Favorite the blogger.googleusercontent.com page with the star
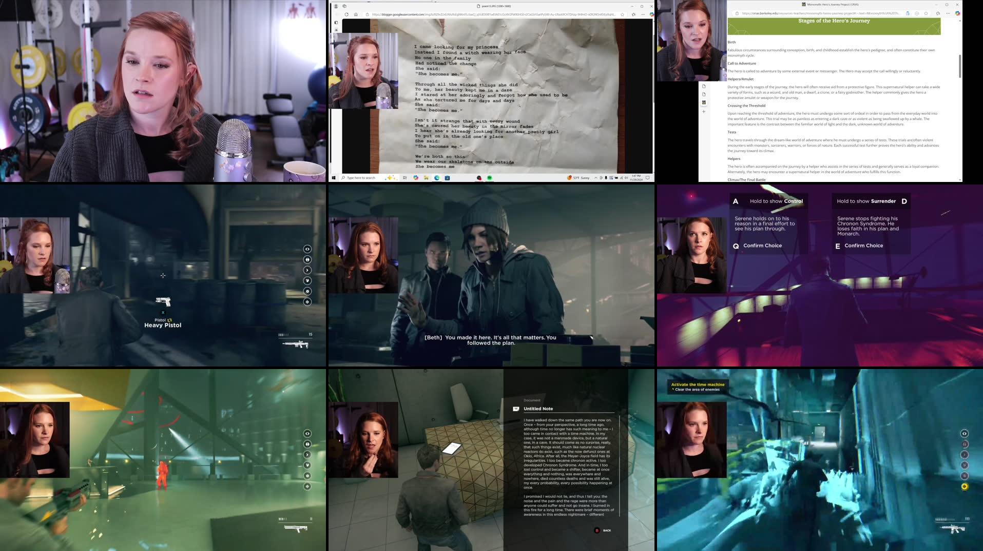The image size is (983, 551). [x=623, y=14]
